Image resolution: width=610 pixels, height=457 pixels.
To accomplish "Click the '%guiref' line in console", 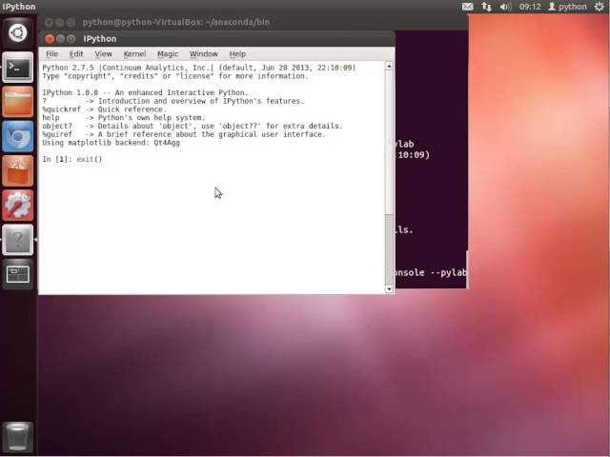I will [x=184, y=134].
